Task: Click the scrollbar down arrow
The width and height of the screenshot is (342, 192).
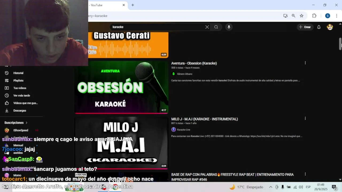Action: tap(340, 180)
